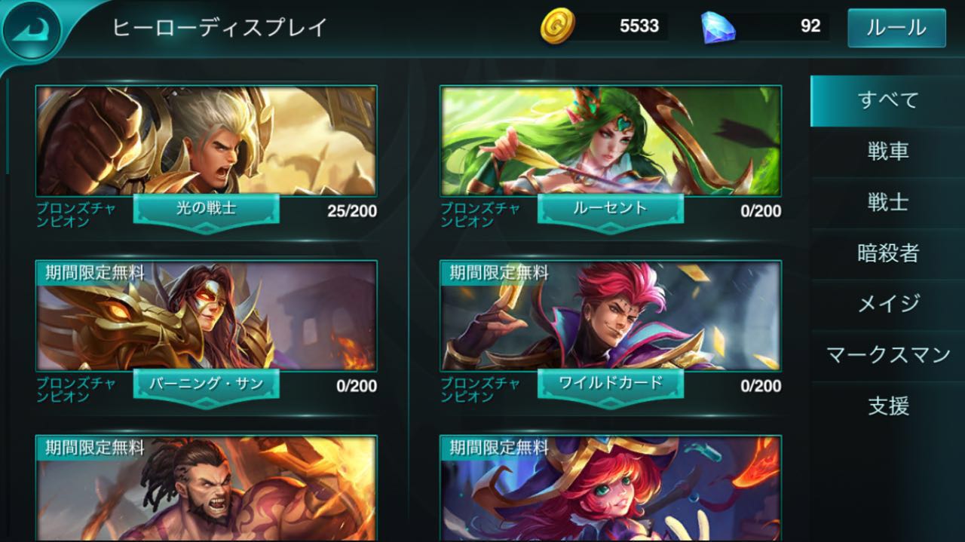The width and height of the screenshot is (965, 542).
Task: Open the 支援 category
Action: point(887,406)
